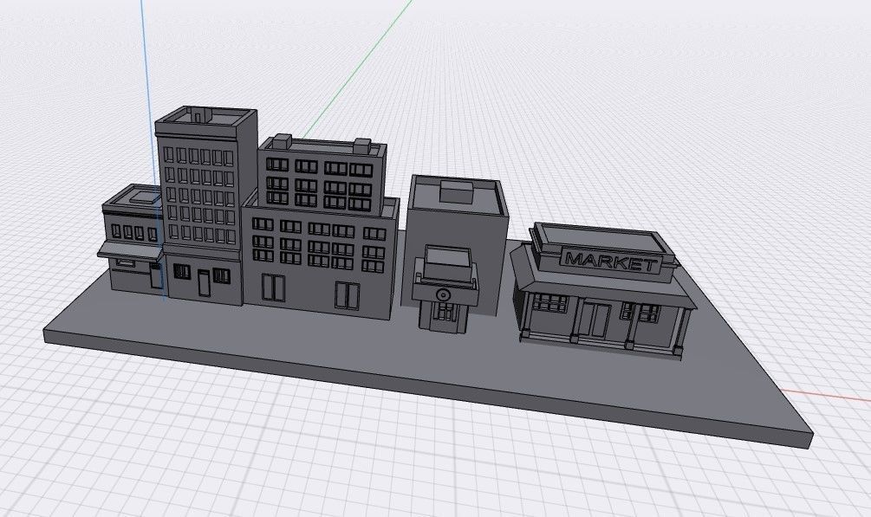
Task: Select the small awning shop at far left
Action: 132,239
